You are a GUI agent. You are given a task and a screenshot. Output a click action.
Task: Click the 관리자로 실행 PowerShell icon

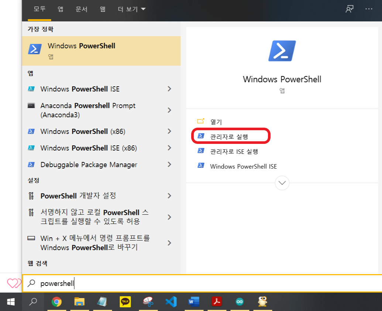click(201, 136)
